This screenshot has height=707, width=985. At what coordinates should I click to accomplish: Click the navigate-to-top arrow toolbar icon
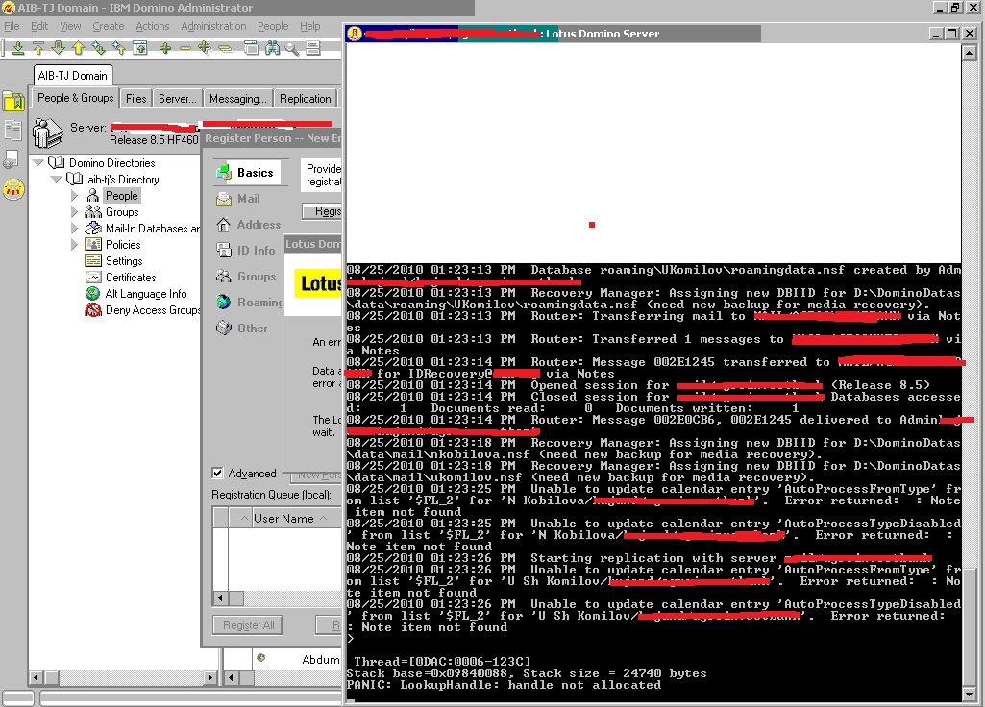38,48
